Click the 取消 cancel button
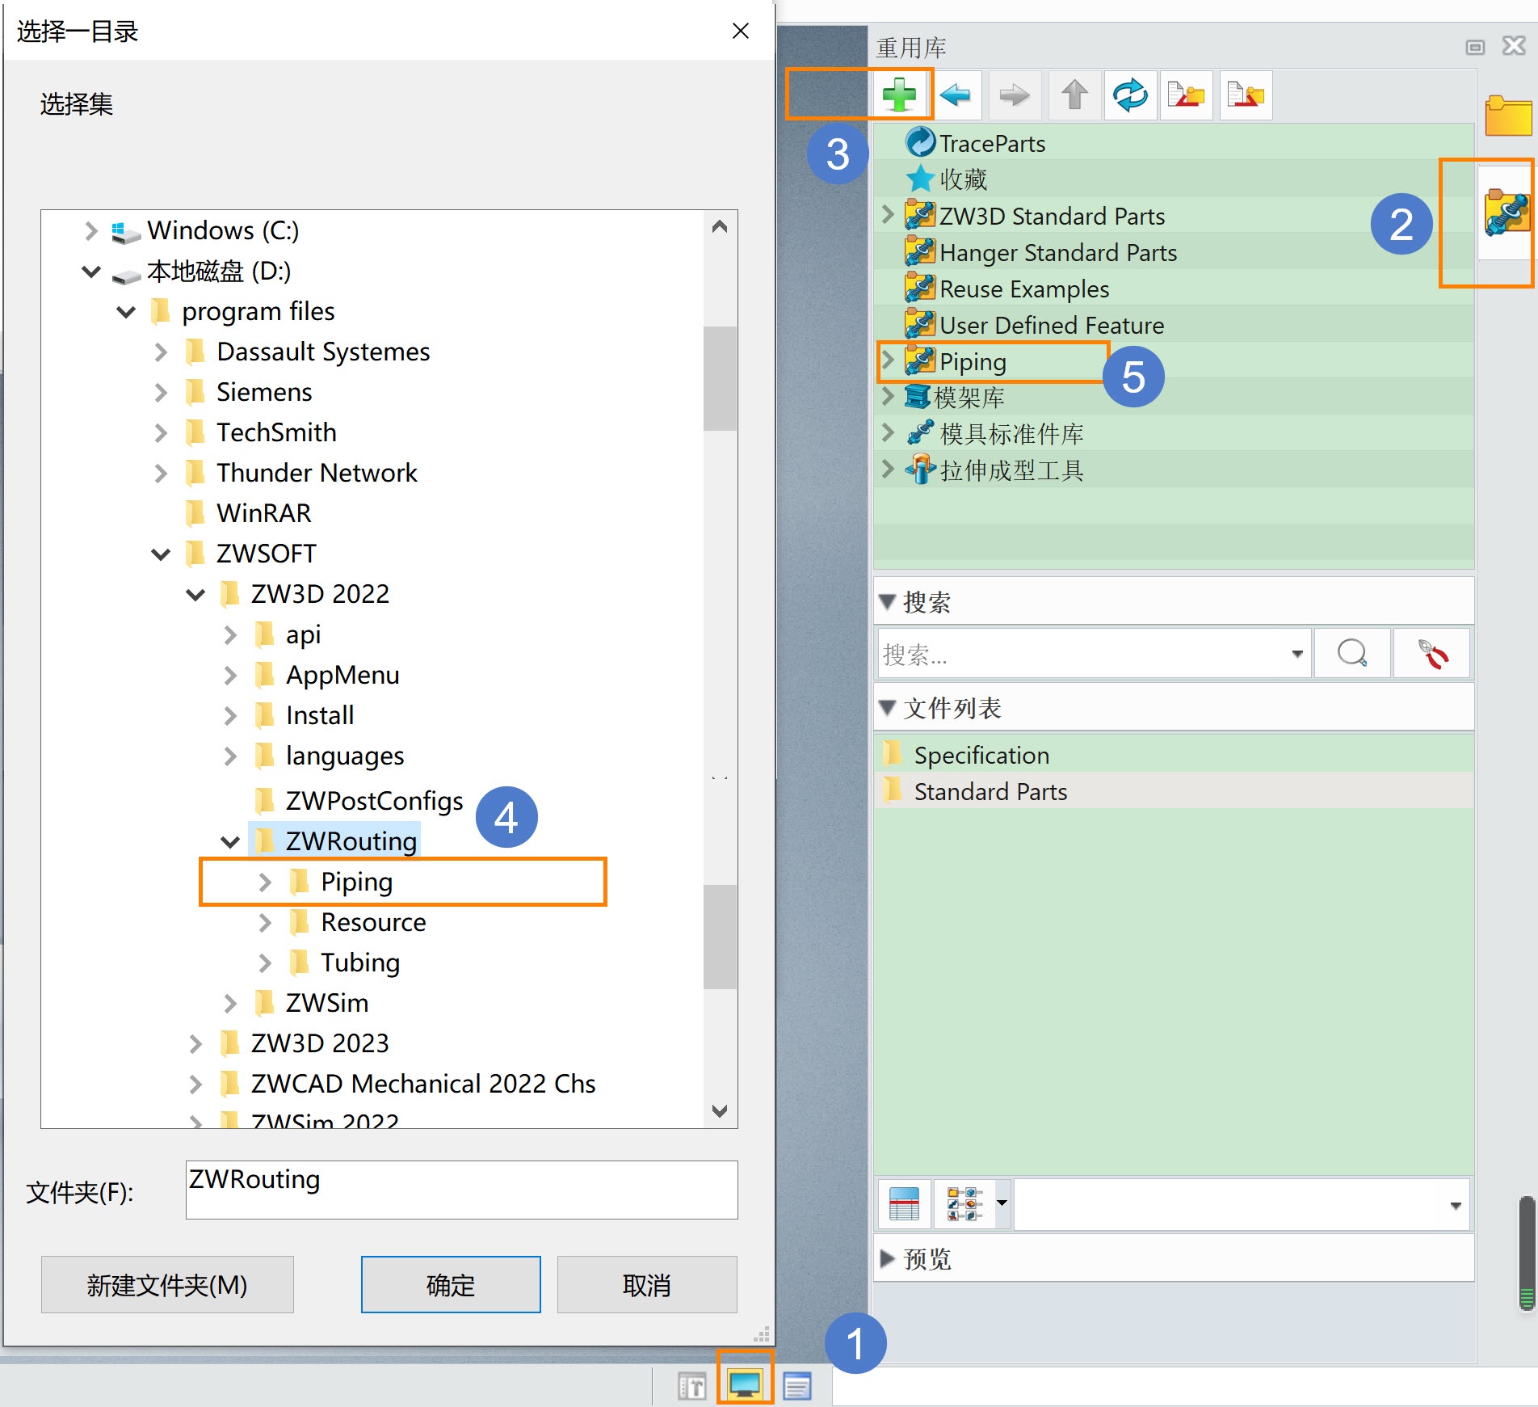1538x1407 pixels. (x=647, y=1285)
